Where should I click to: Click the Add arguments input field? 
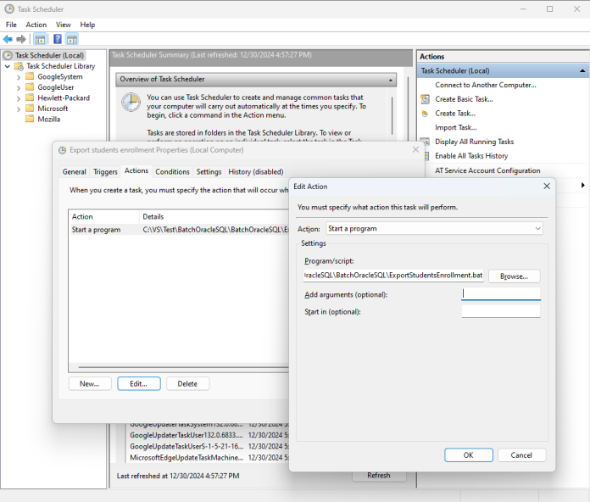pyautogui.click(x=500, y=294)
